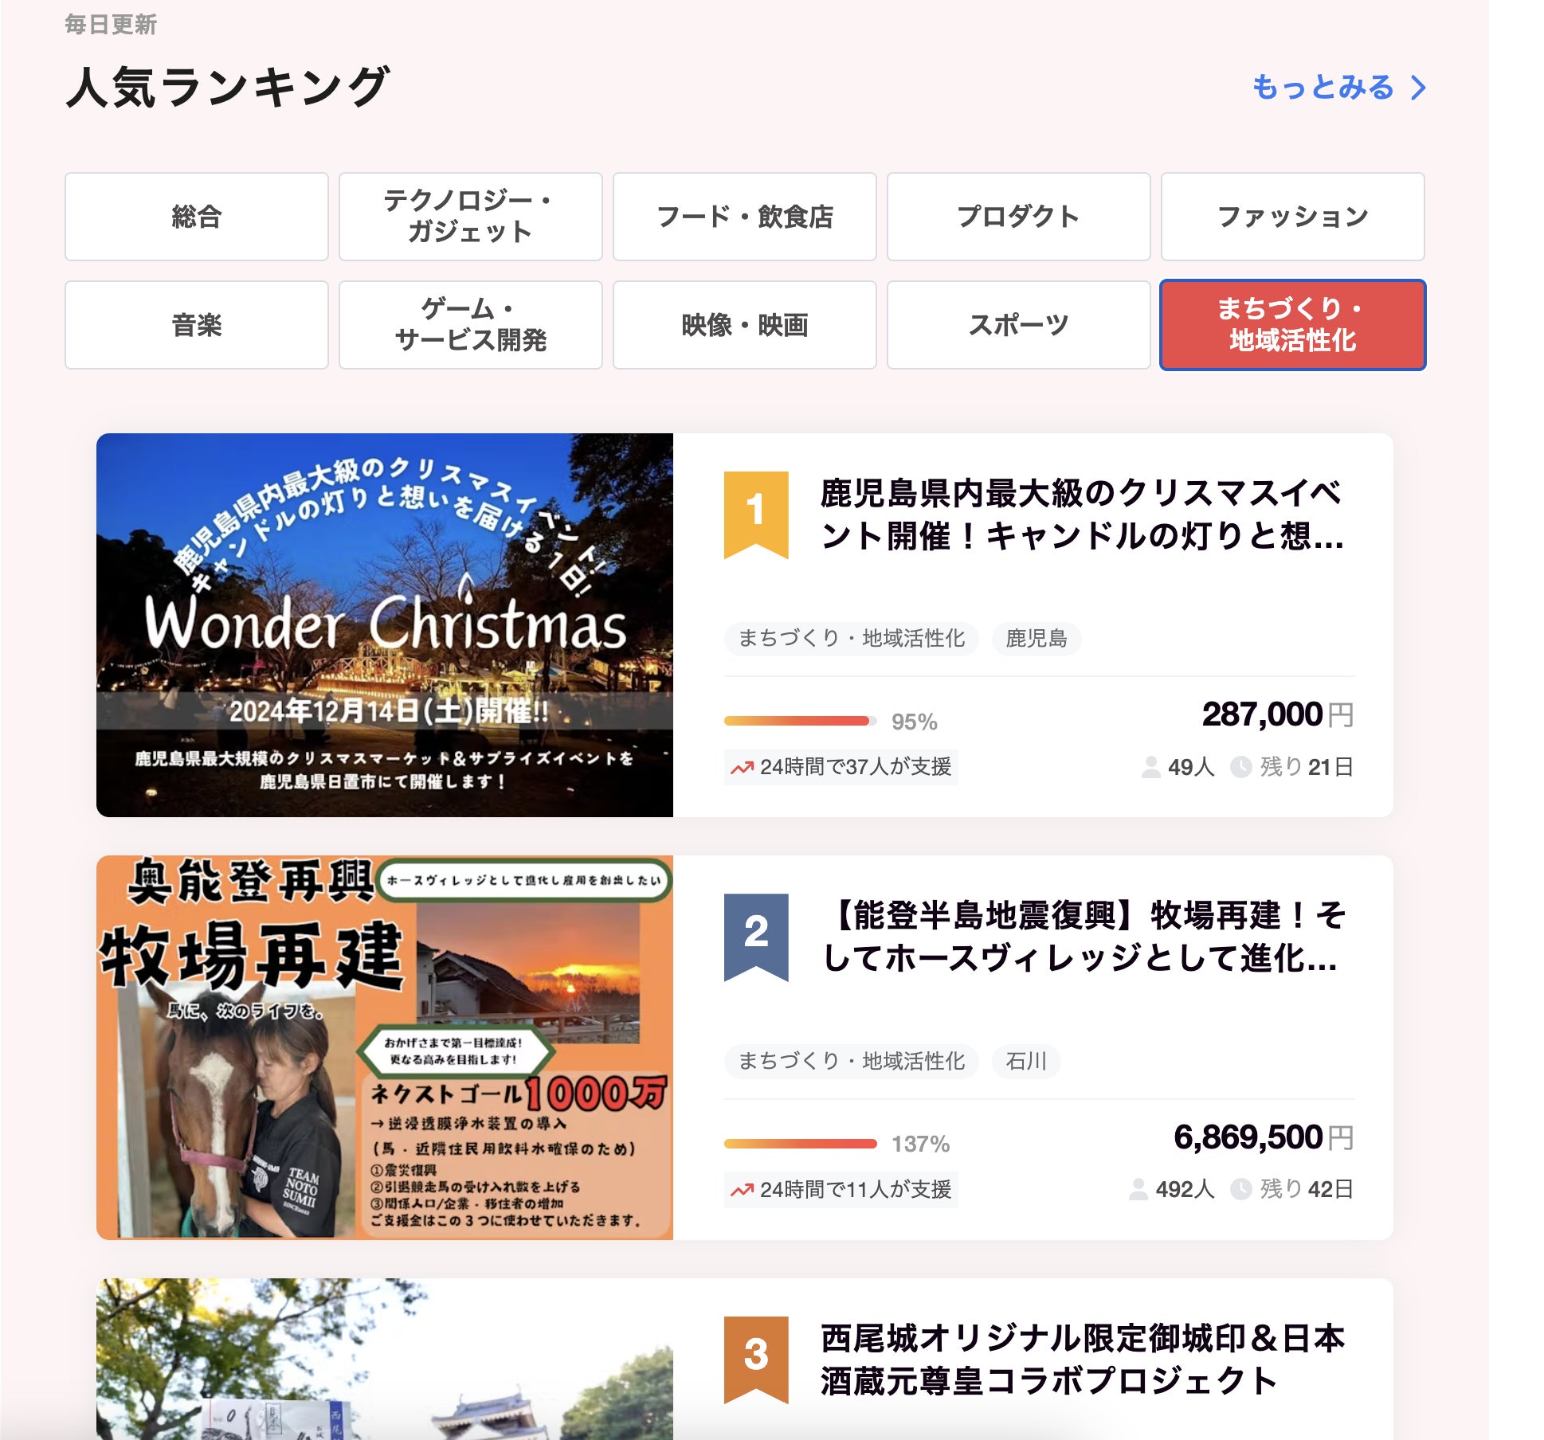Image resolution: width=1544 pixels, height=1440 pixels.
Task: Choose the 音楽 category tab
Action: click(x=196, y=325)
